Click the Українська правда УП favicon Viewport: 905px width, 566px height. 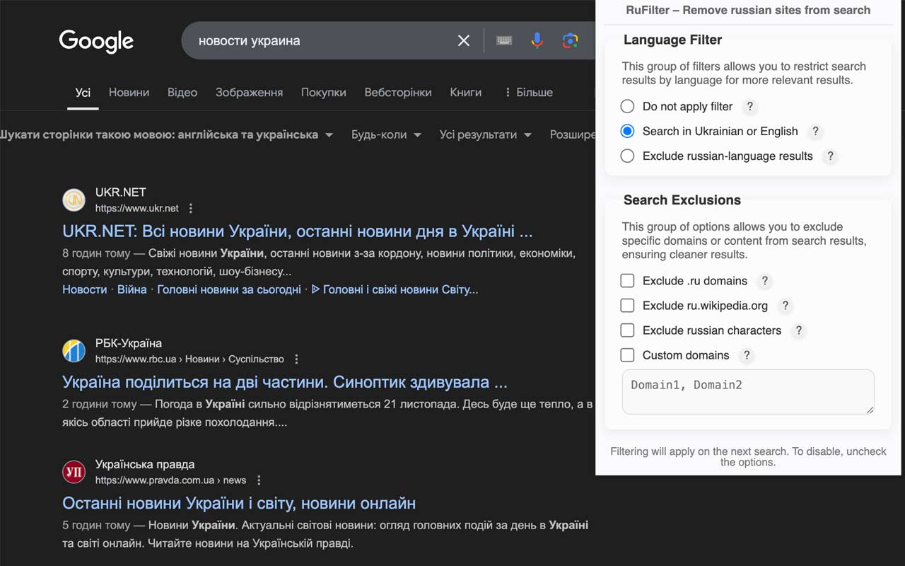tap(74, 472)
